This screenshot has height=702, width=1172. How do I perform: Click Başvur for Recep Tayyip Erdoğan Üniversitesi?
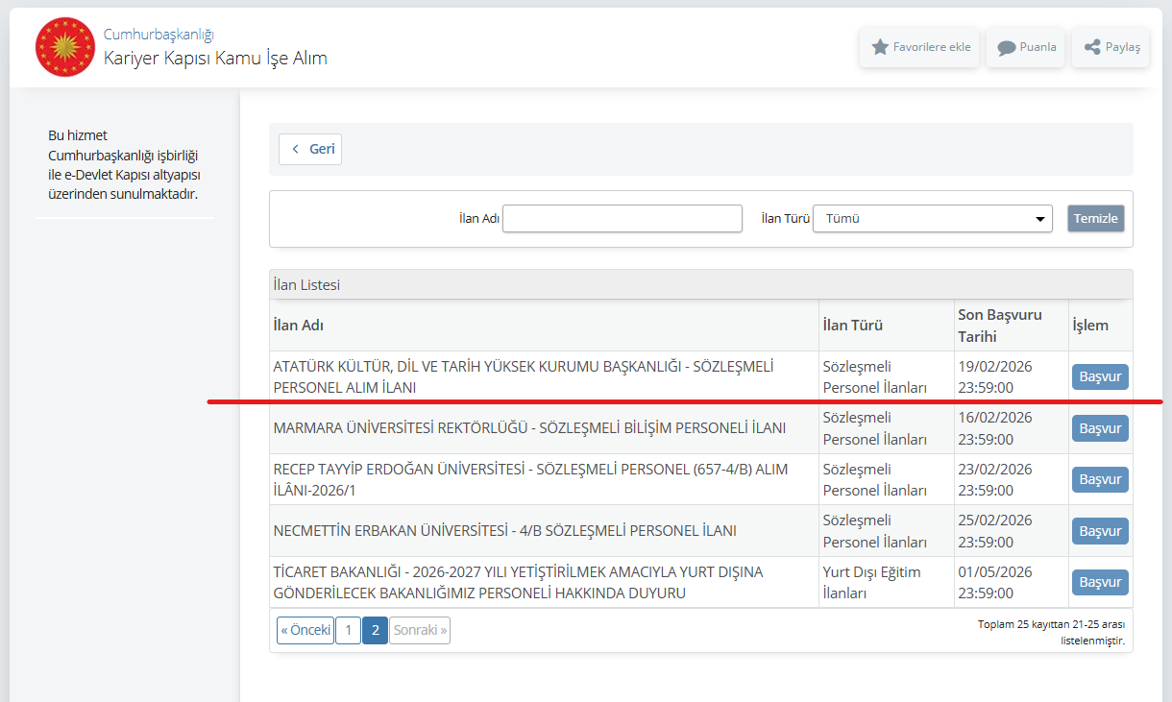tap(1100, 480)
